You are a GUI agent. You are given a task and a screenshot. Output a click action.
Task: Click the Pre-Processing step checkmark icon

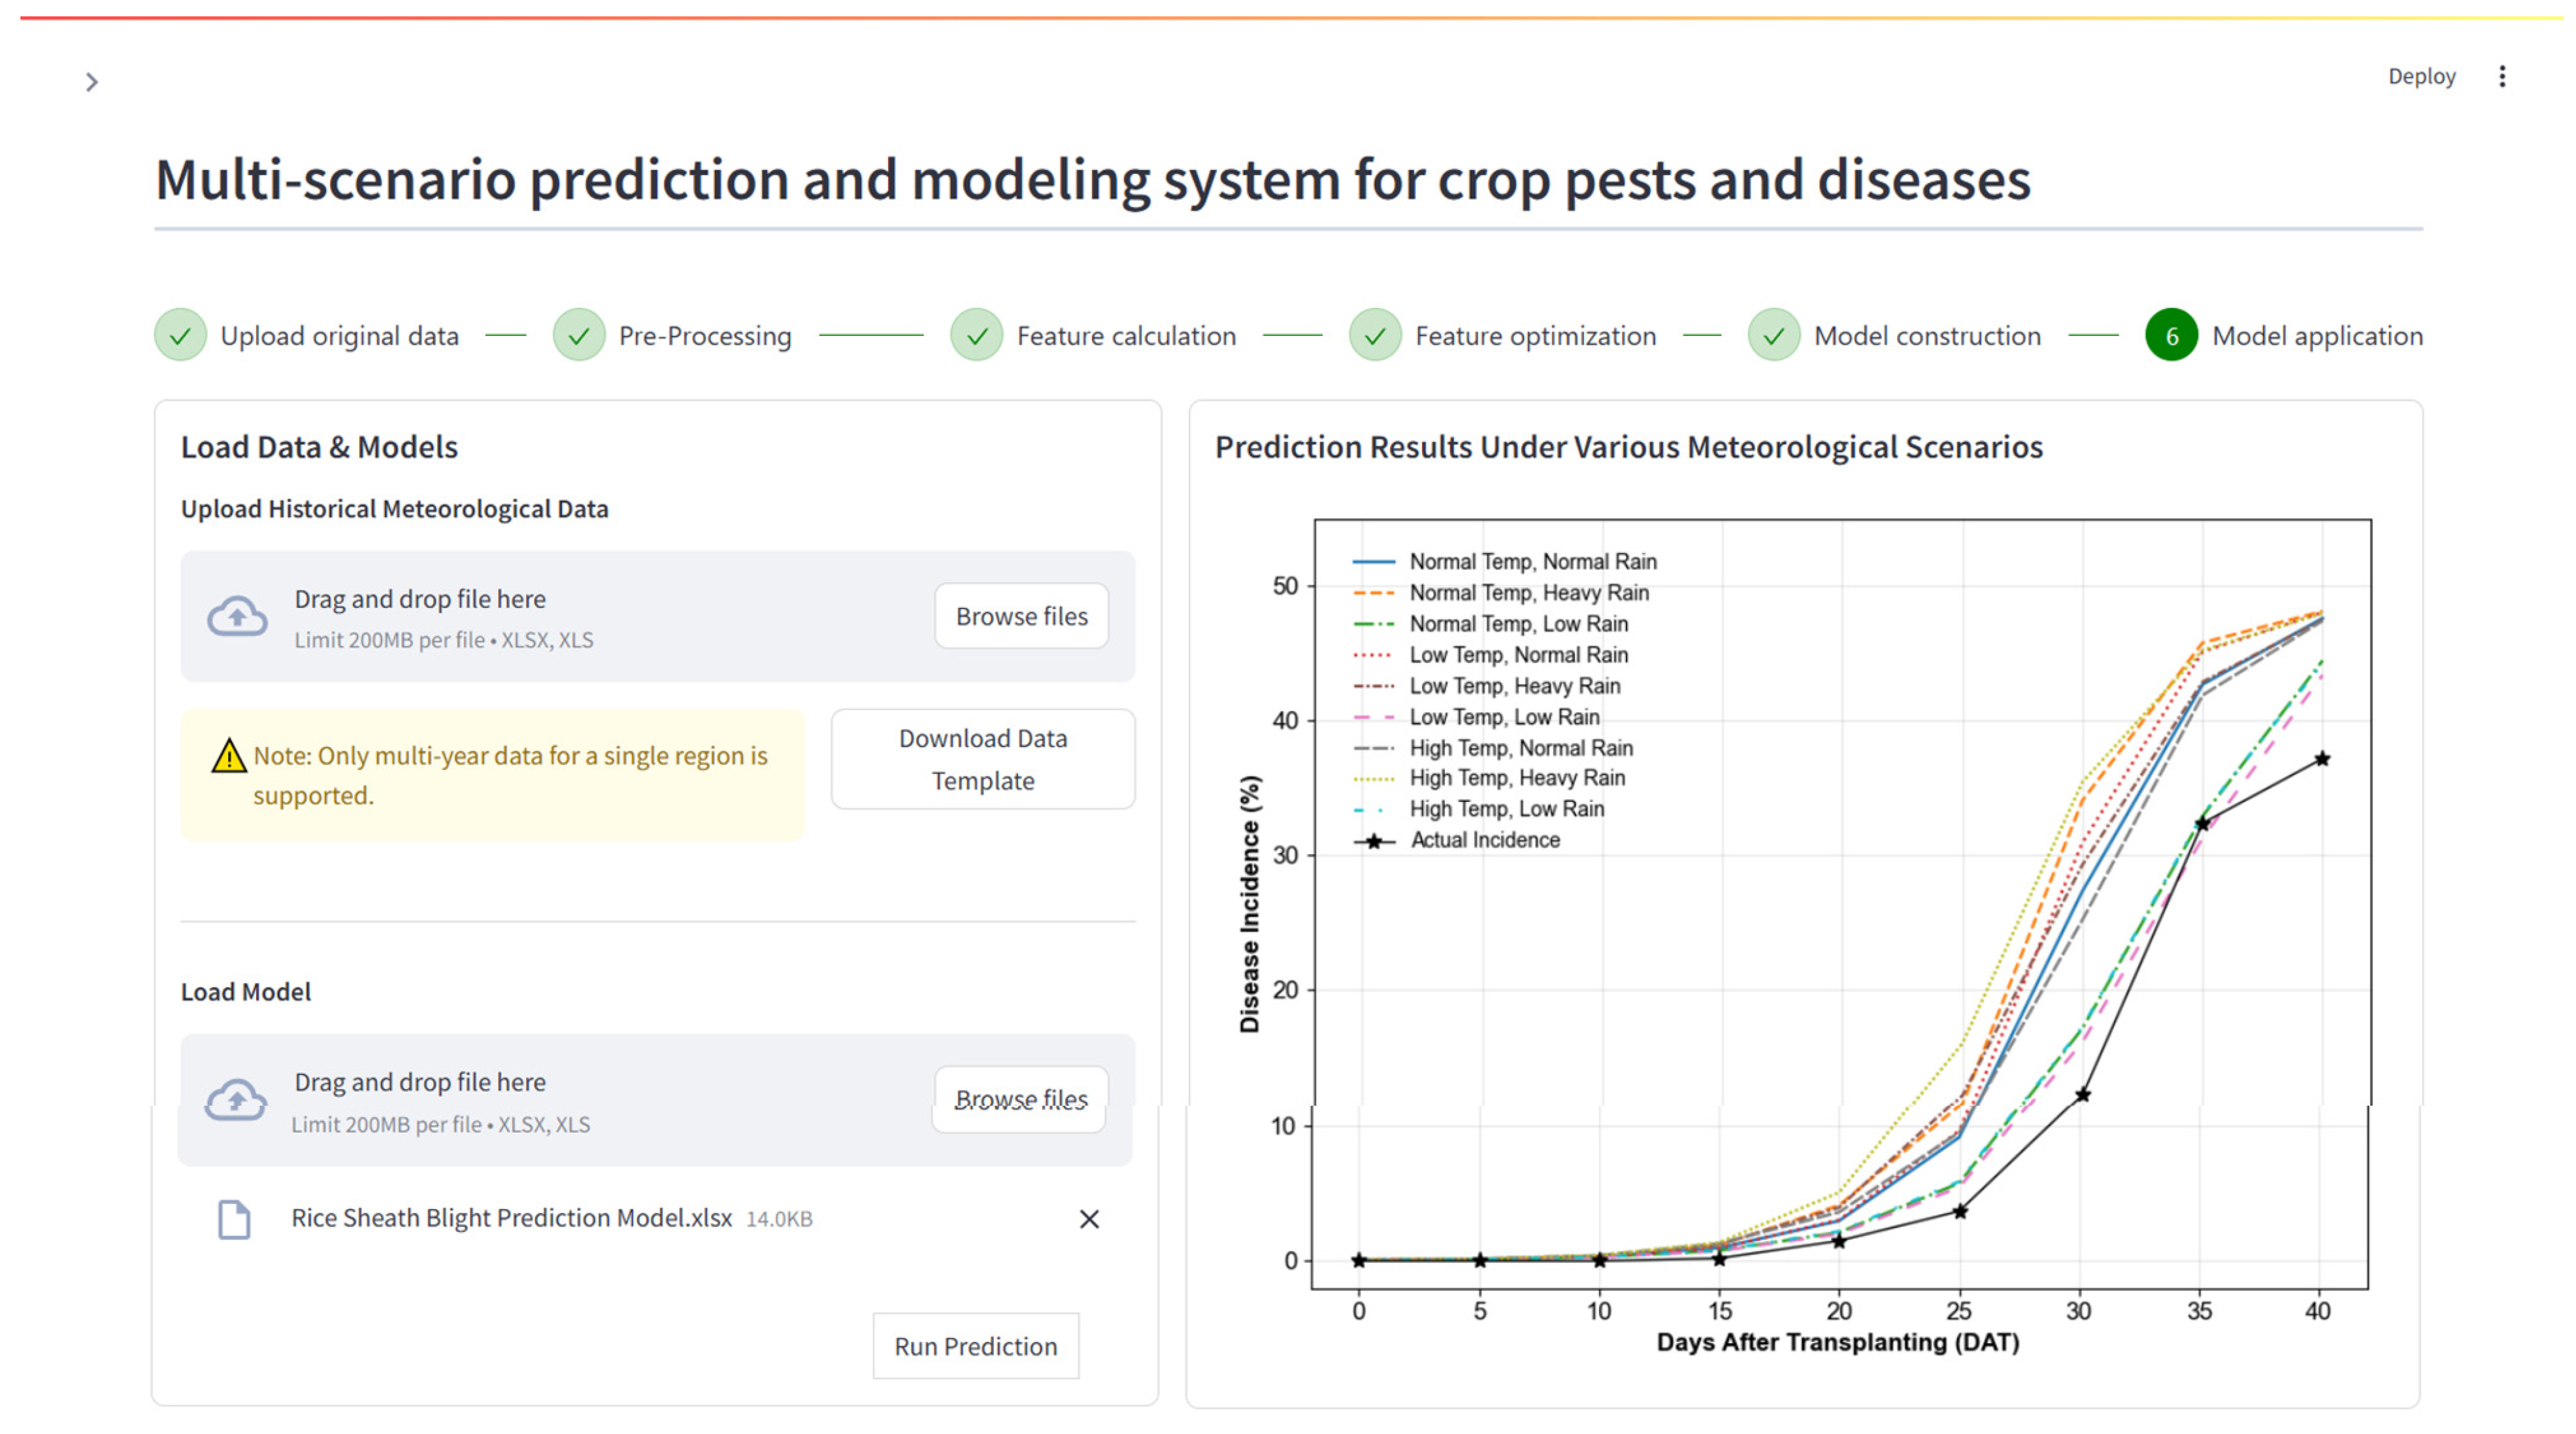(579, 336)
